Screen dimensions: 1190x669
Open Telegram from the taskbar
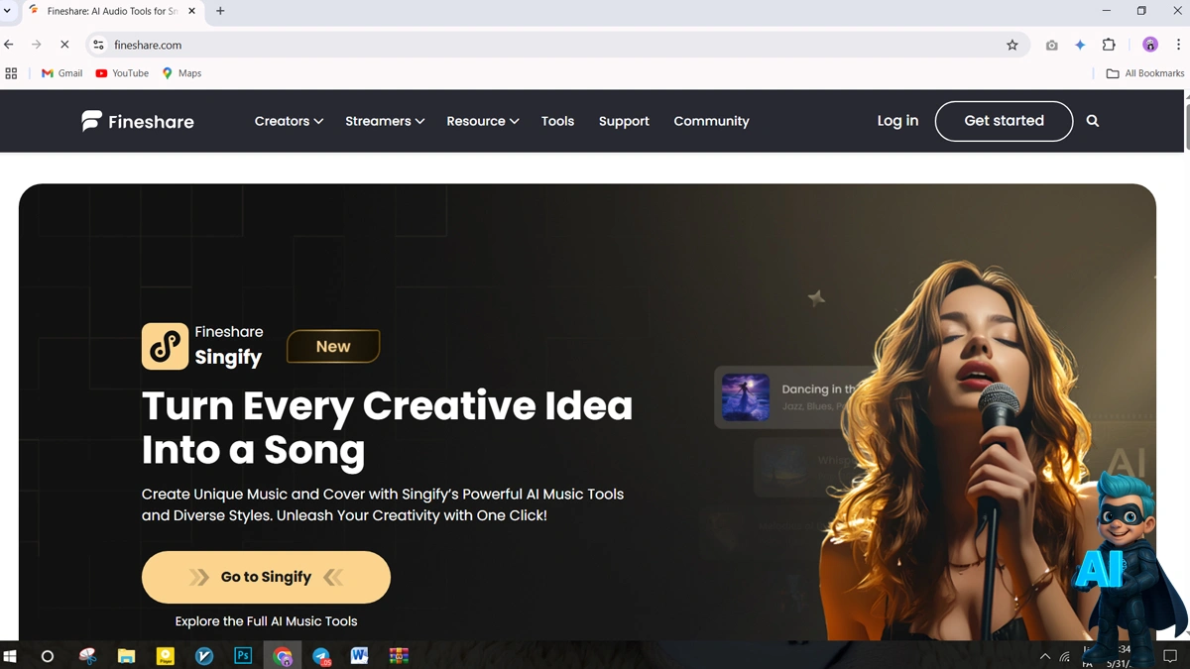321,656
